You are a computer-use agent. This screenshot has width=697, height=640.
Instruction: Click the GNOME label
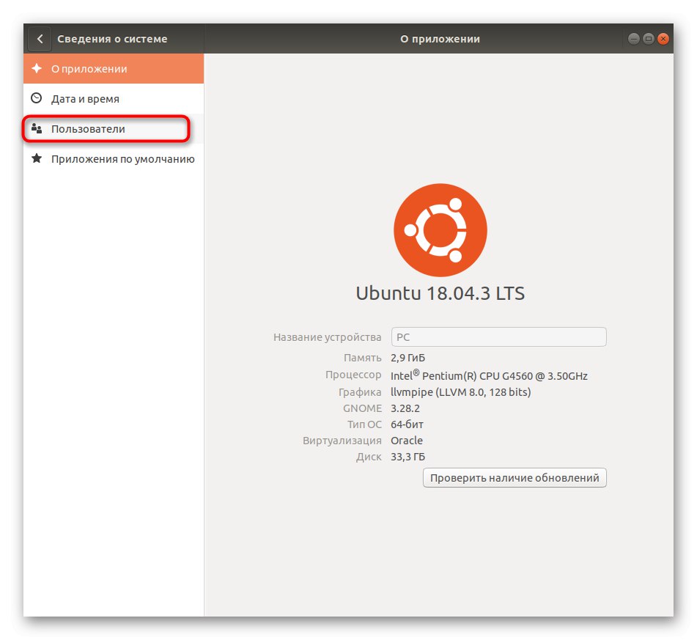coord(362,408)
